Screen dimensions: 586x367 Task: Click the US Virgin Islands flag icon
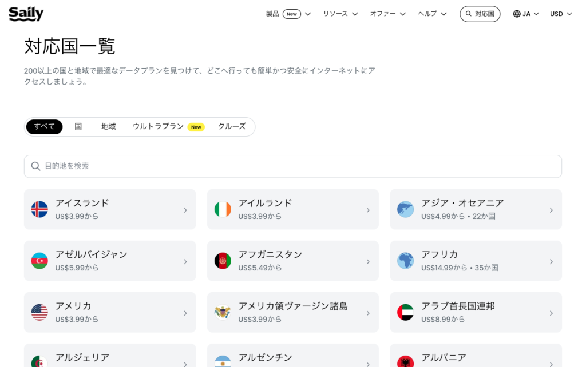223,313
